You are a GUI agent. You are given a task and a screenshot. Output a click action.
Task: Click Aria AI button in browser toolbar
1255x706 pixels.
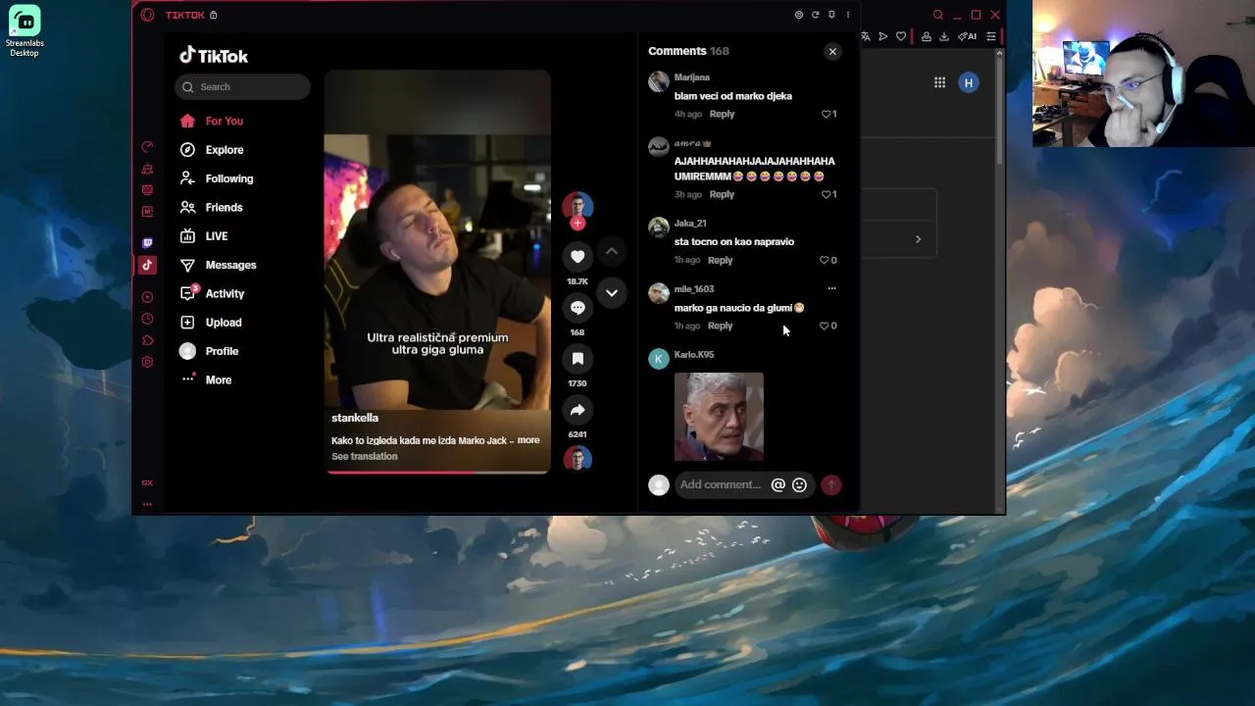click(968, 36)
